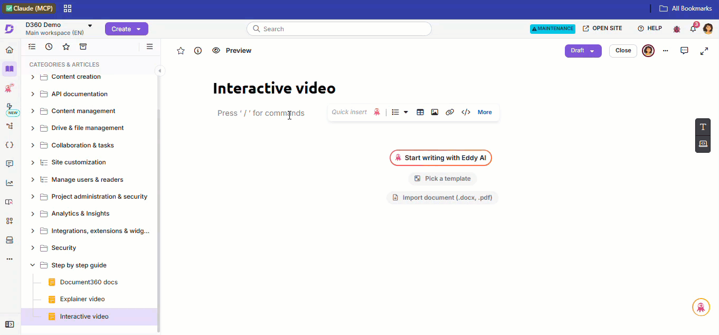Open the Recent clock icon in categories toolbar

[x=49, y=46]
